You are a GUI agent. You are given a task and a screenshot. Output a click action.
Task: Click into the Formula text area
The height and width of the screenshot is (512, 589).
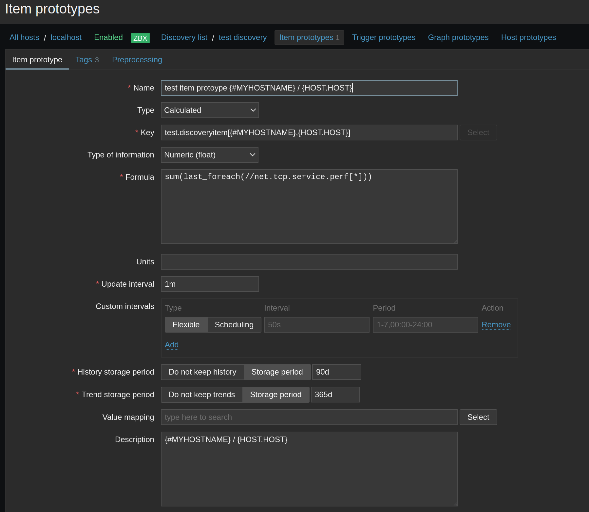[309, 207]
